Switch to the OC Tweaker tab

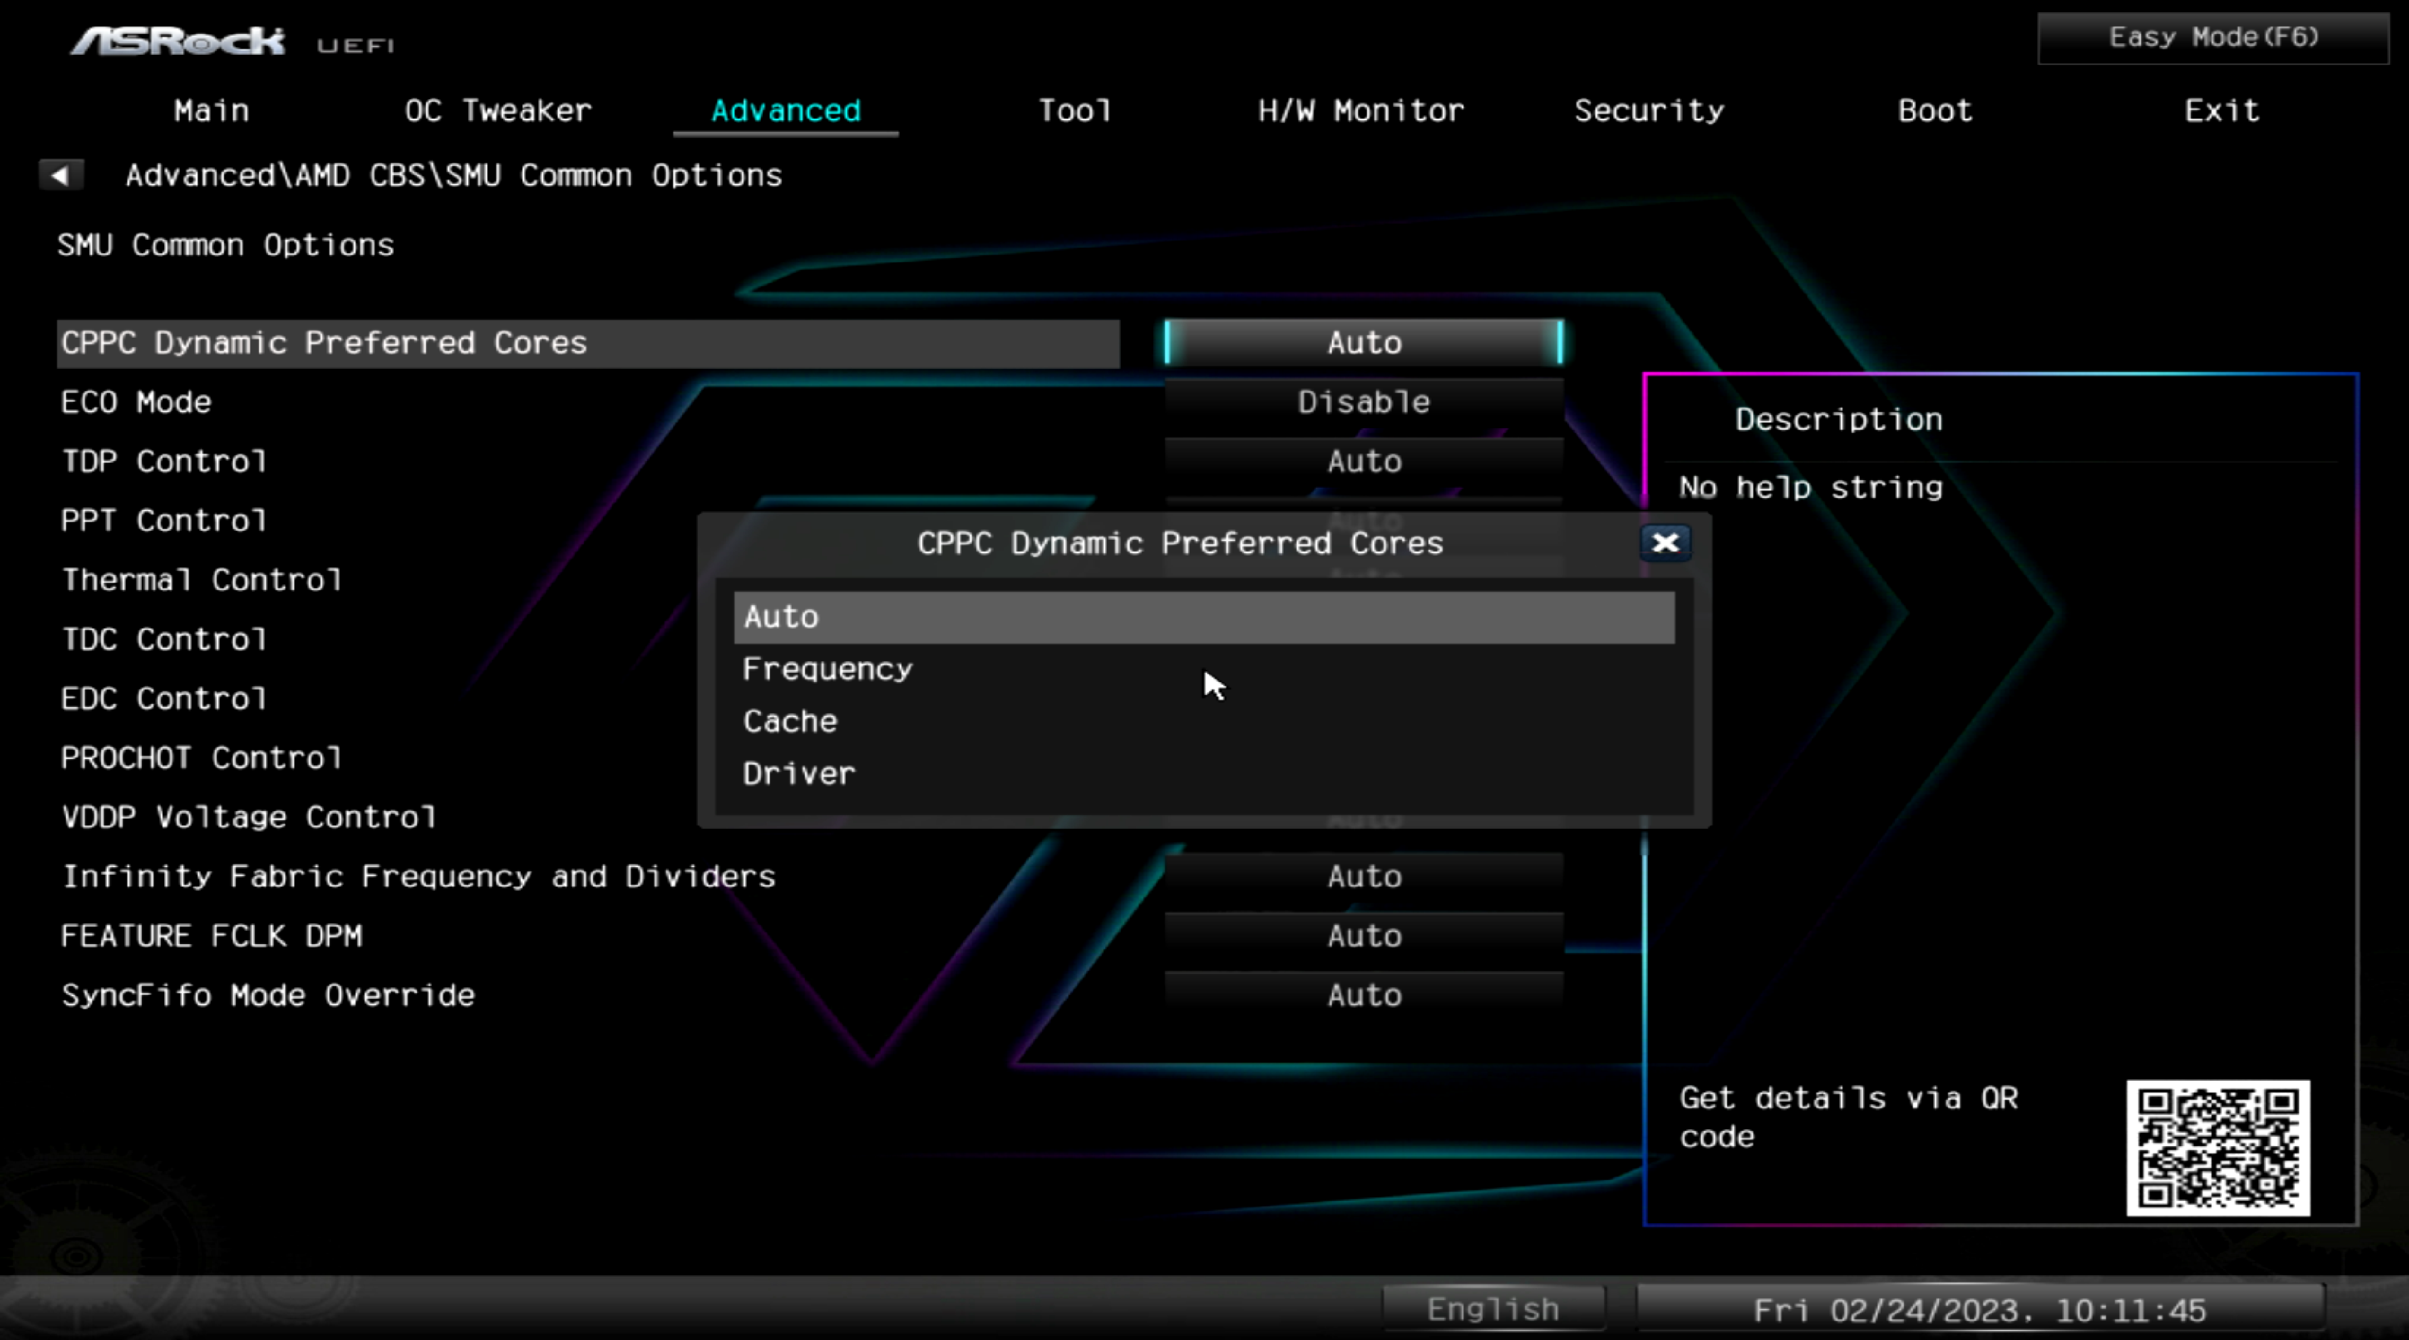click(x=497, y=110)
